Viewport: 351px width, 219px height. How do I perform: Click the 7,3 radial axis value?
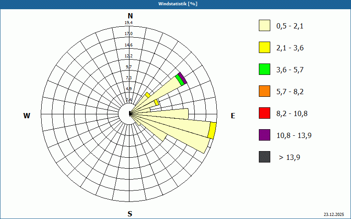pyautogui.click(x=129, y=78)
